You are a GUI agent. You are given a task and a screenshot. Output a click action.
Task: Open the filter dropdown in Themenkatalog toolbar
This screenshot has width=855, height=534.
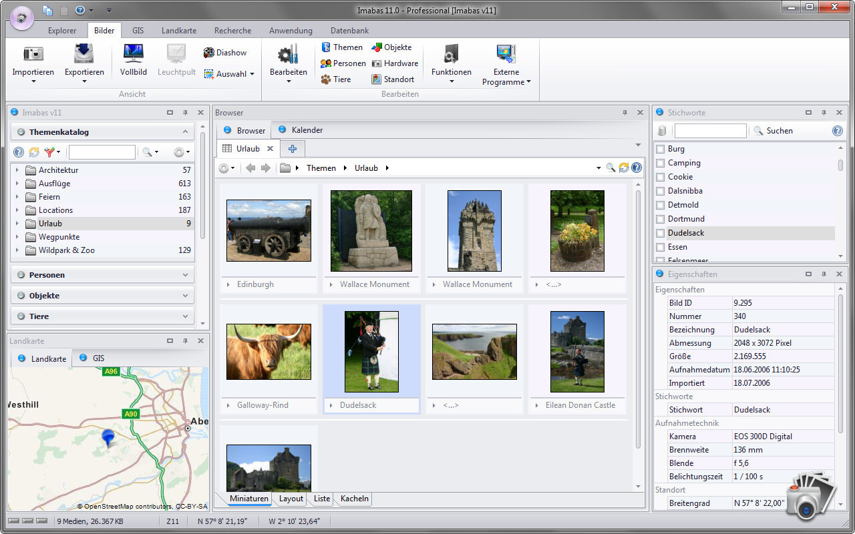[x=52, y=152]
